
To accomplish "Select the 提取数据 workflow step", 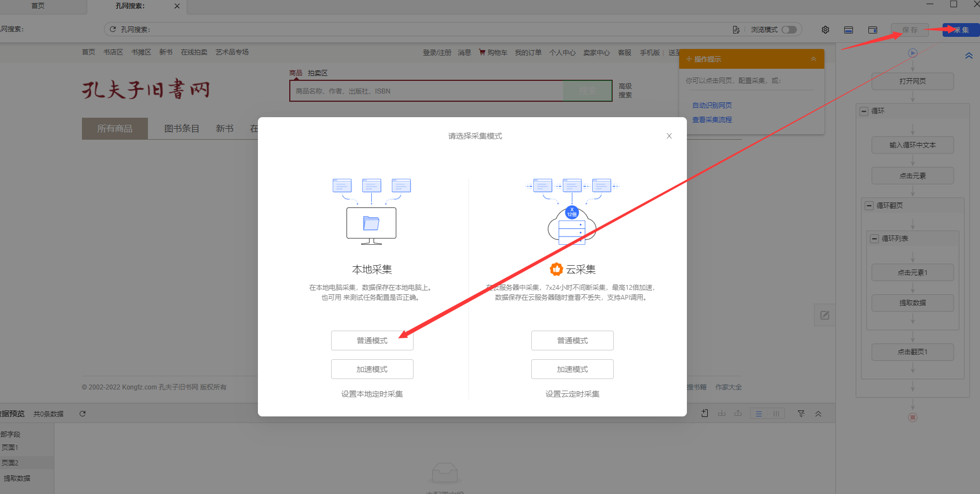I will point(912,303).
